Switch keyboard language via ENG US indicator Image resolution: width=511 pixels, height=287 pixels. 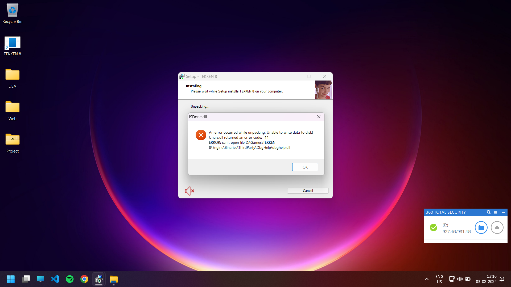(439, 279)
